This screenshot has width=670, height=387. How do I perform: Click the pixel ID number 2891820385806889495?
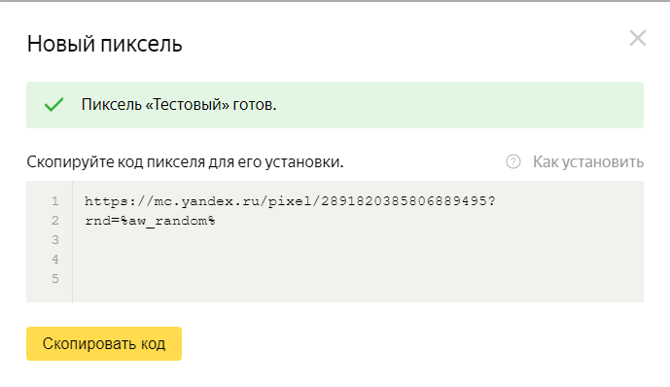click(404, 200)
